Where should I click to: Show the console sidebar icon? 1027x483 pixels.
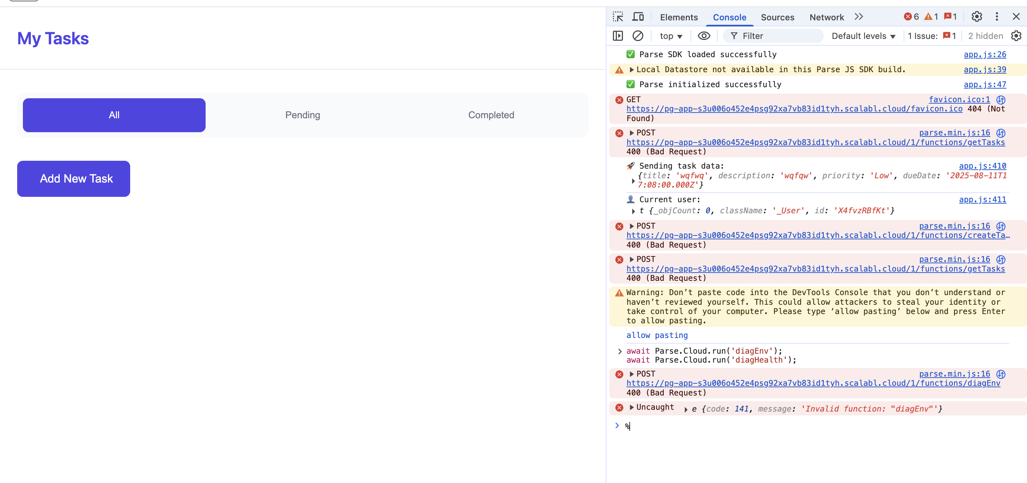tap(618, 36)
